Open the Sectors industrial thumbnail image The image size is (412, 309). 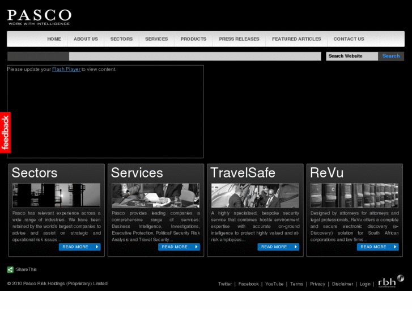coord(56,196)
